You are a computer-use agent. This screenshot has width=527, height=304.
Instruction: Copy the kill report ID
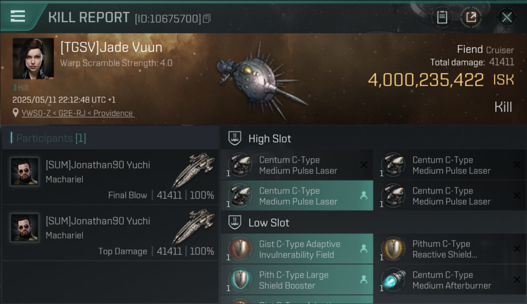coord(207,18)
